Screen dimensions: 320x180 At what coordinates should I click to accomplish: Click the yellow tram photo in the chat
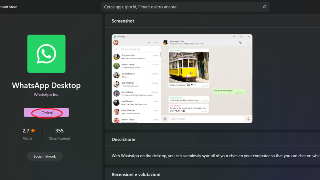[189, 67]
